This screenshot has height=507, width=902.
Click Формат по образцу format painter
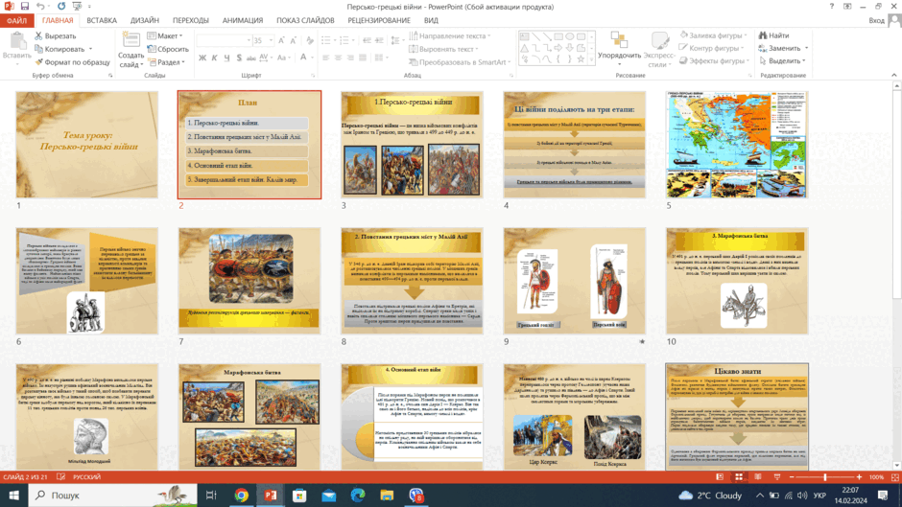click(x=72, y=62)
